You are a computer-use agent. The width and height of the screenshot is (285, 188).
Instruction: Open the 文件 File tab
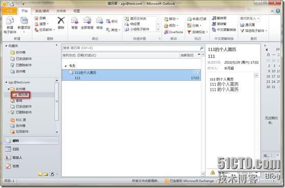10,11
